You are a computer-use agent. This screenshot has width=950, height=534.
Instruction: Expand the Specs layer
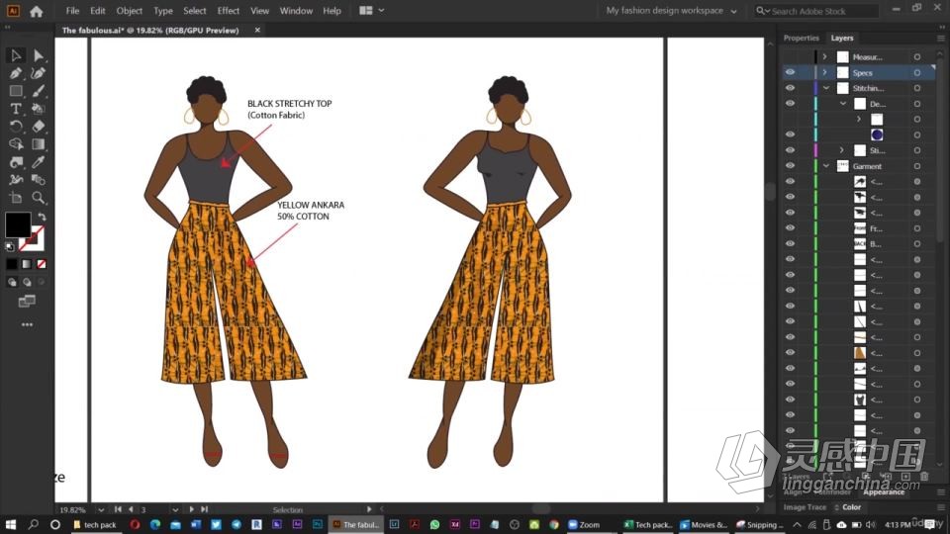[x=825, y=72]
